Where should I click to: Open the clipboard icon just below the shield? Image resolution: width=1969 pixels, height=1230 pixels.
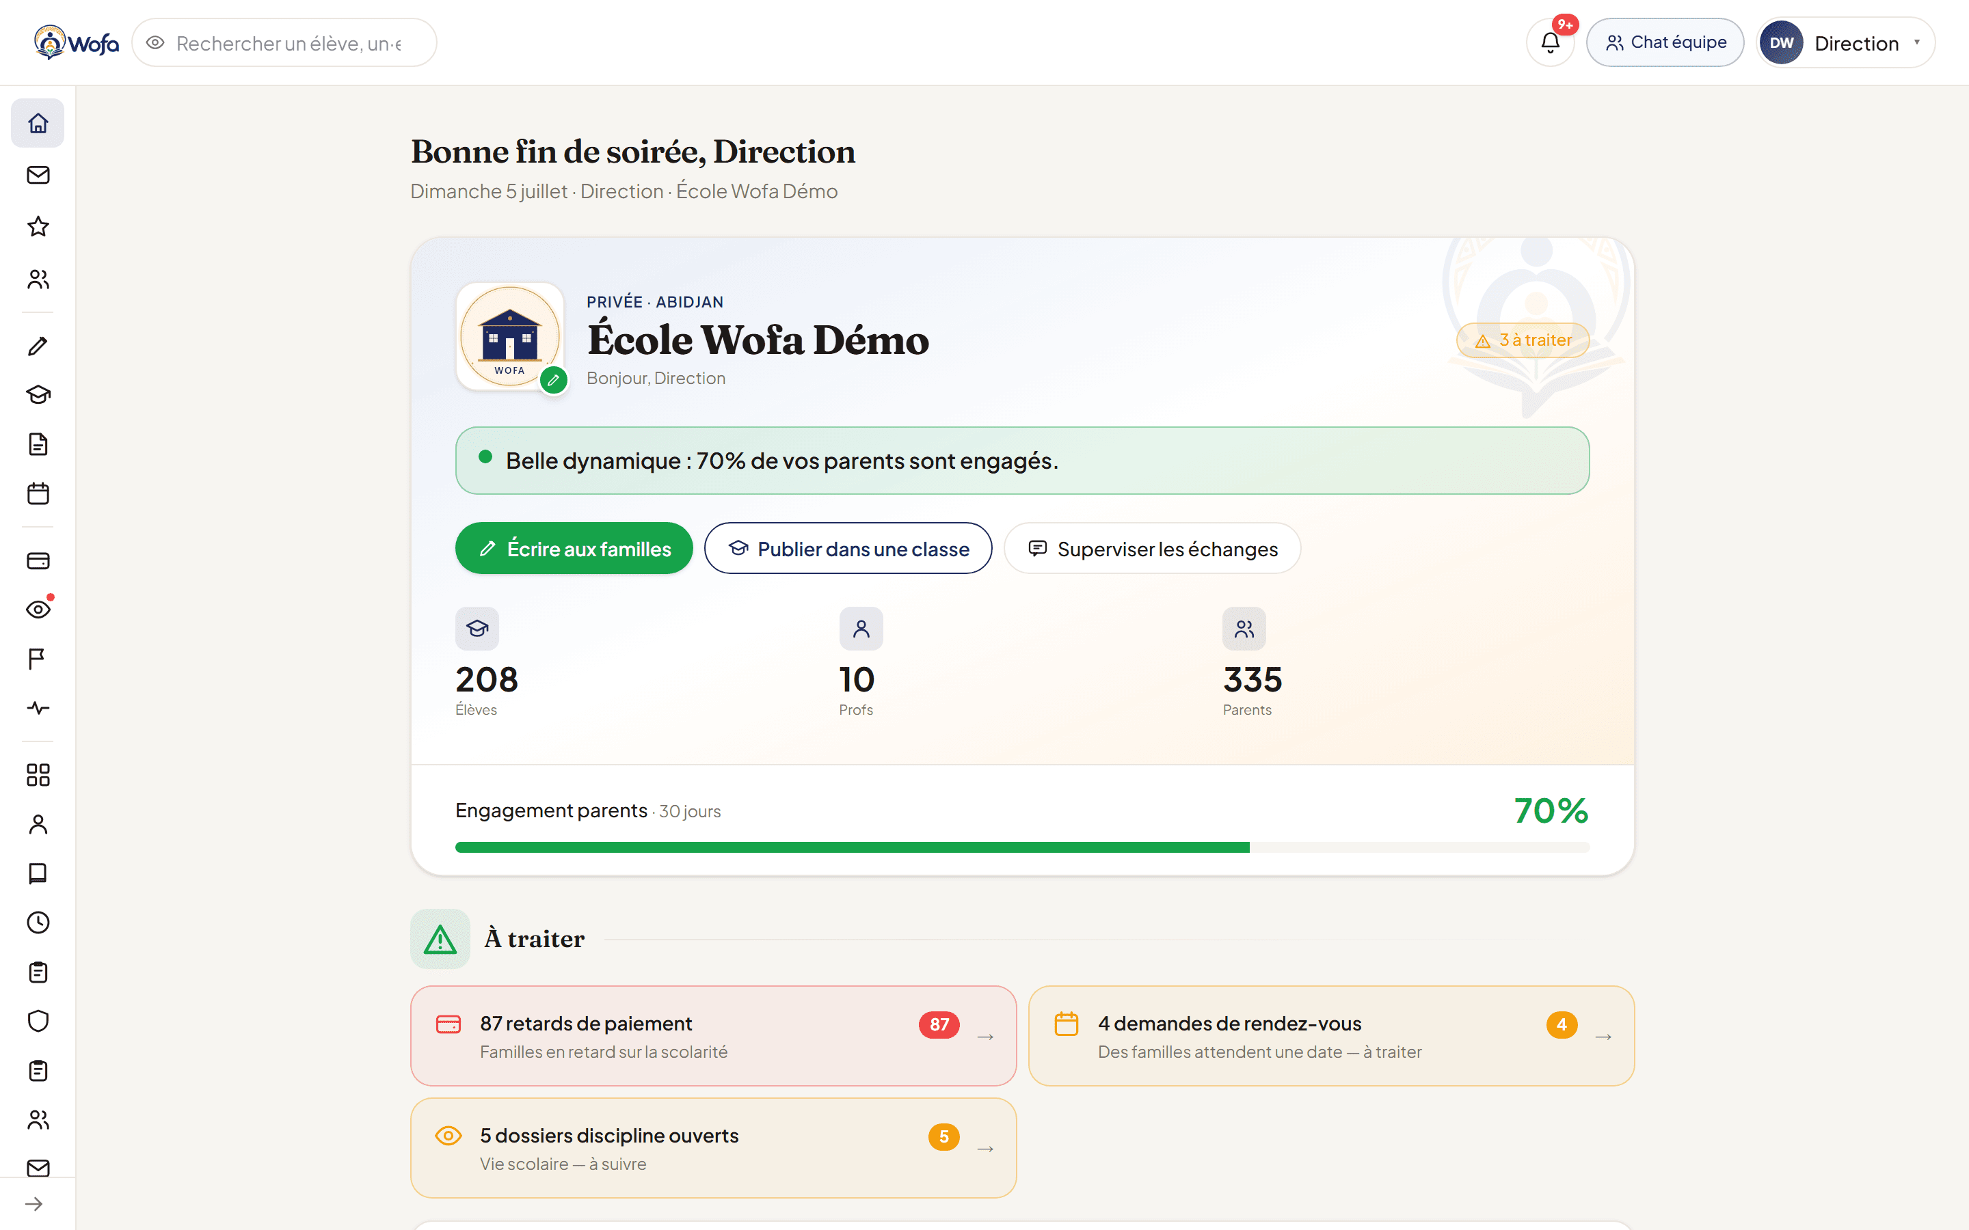pyautogui.click(x=38, y=1071)
